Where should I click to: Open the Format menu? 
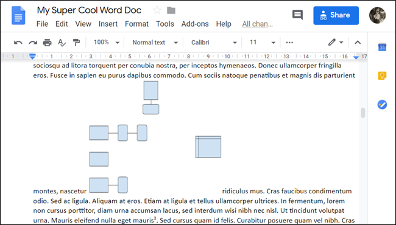(x=136, y=24)
